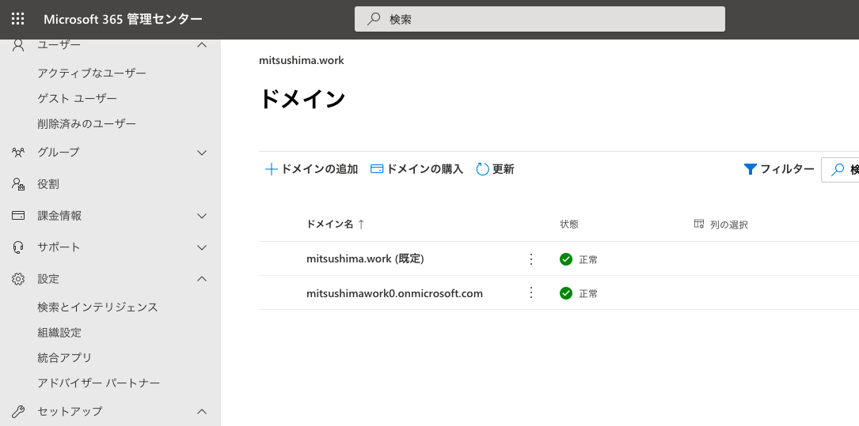Click green check status icon for mitsushima.work
This screenshot has width=859, height=426.
pyautogui.click(x=566, y=259)
